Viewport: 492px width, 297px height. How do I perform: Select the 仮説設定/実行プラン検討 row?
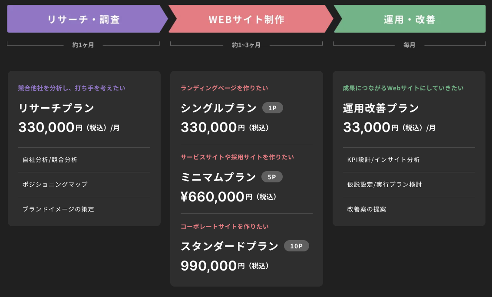point(384,185)
